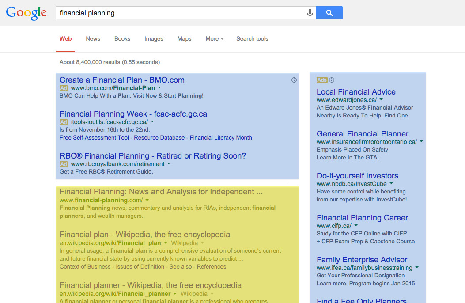Click the blue search magnifier button
This screenshot has height=303, width=465.
tap(329, 13)
